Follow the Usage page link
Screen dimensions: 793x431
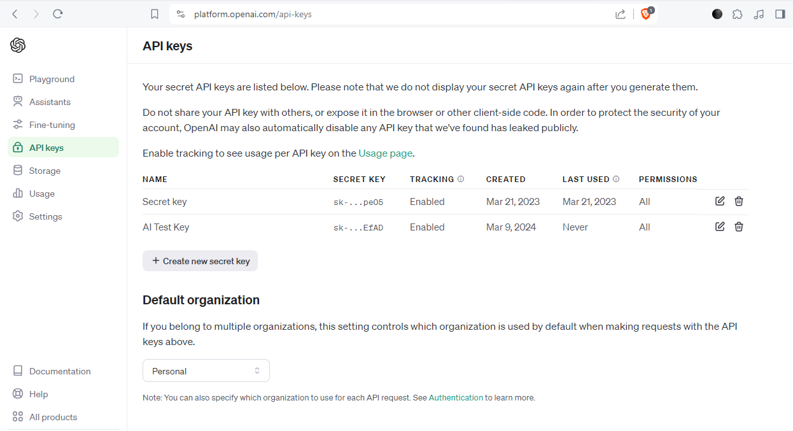386,153
